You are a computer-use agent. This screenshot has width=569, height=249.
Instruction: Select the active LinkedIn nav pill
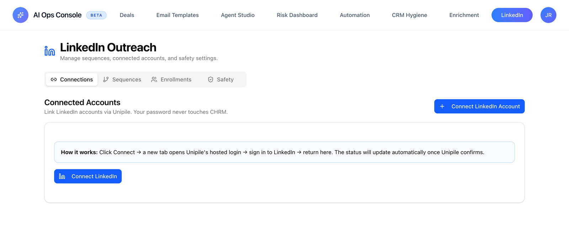[512, 15]
